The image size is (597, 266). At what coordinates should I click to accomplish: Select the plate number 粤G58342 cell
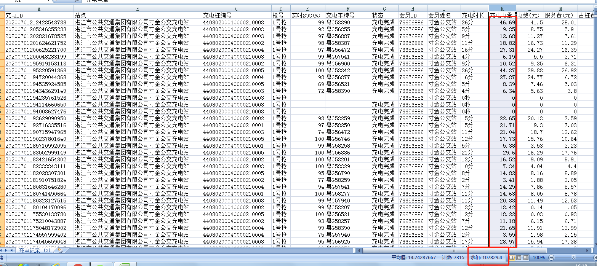(x=348, y=70)
